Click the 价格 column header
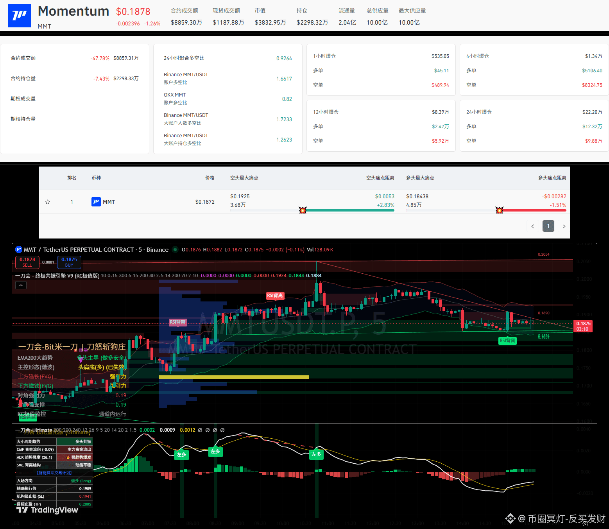Viewport: 609px width, 529px height. pyautogui.click(x=210, y=178)
